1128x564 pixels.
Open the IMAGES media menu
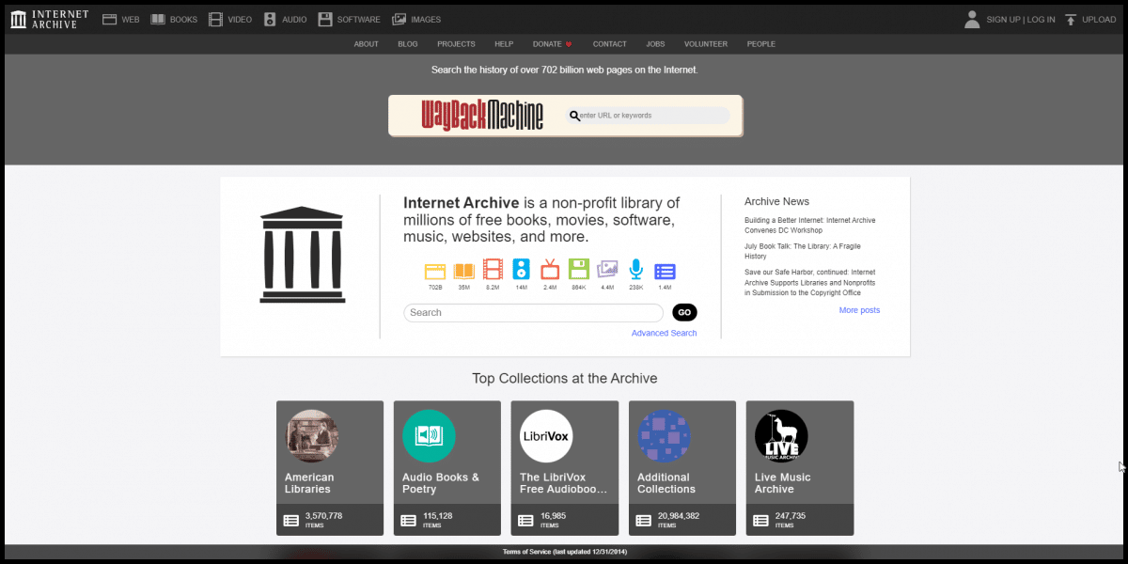click(x=416, y=19)
